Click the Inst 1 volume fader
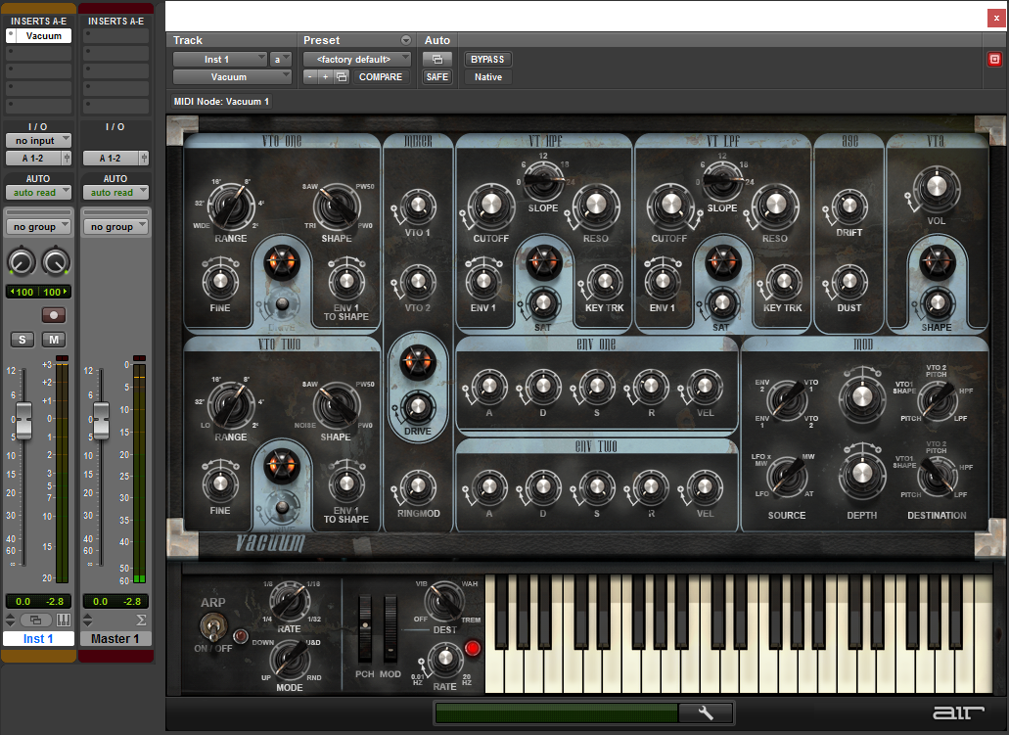The width and height of the screenshot is (1009, 735). [24, 421]
